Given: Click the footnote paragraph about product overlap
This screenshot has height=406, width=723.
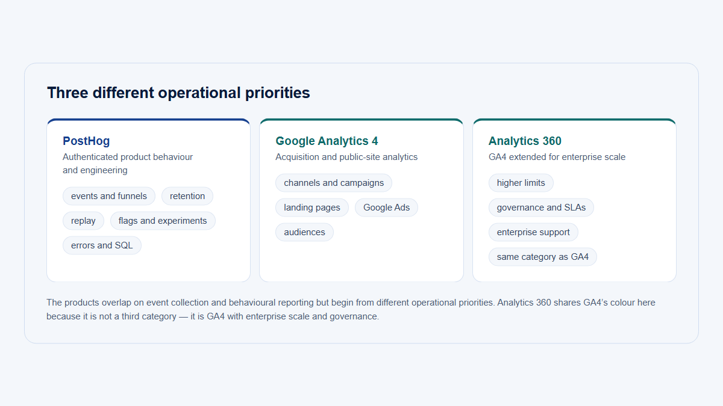Looking at the screenshot, I should pyautogui.click(x=351, y=309).
